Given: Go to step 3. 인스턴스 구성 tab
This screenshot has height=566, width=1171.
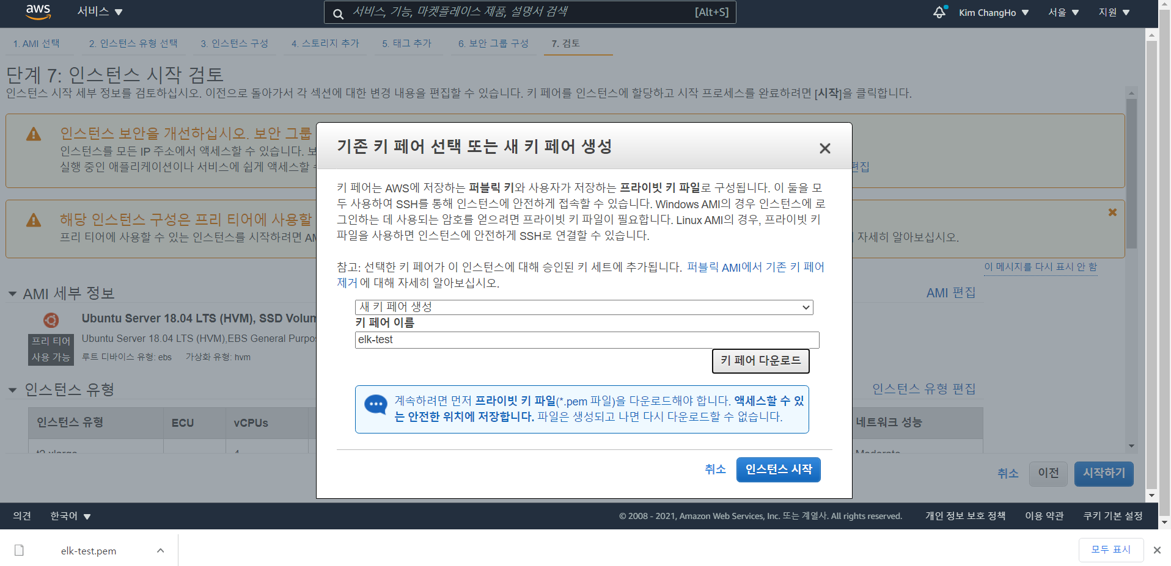Looking at the screenshot, I should (x=235, y=43).
